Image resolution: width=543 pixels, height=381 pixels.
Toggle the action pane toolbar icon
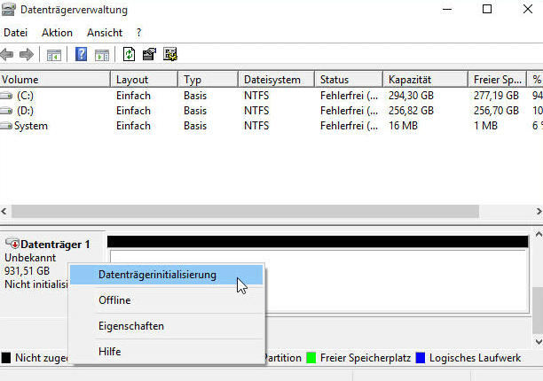(x=102, y=55)
